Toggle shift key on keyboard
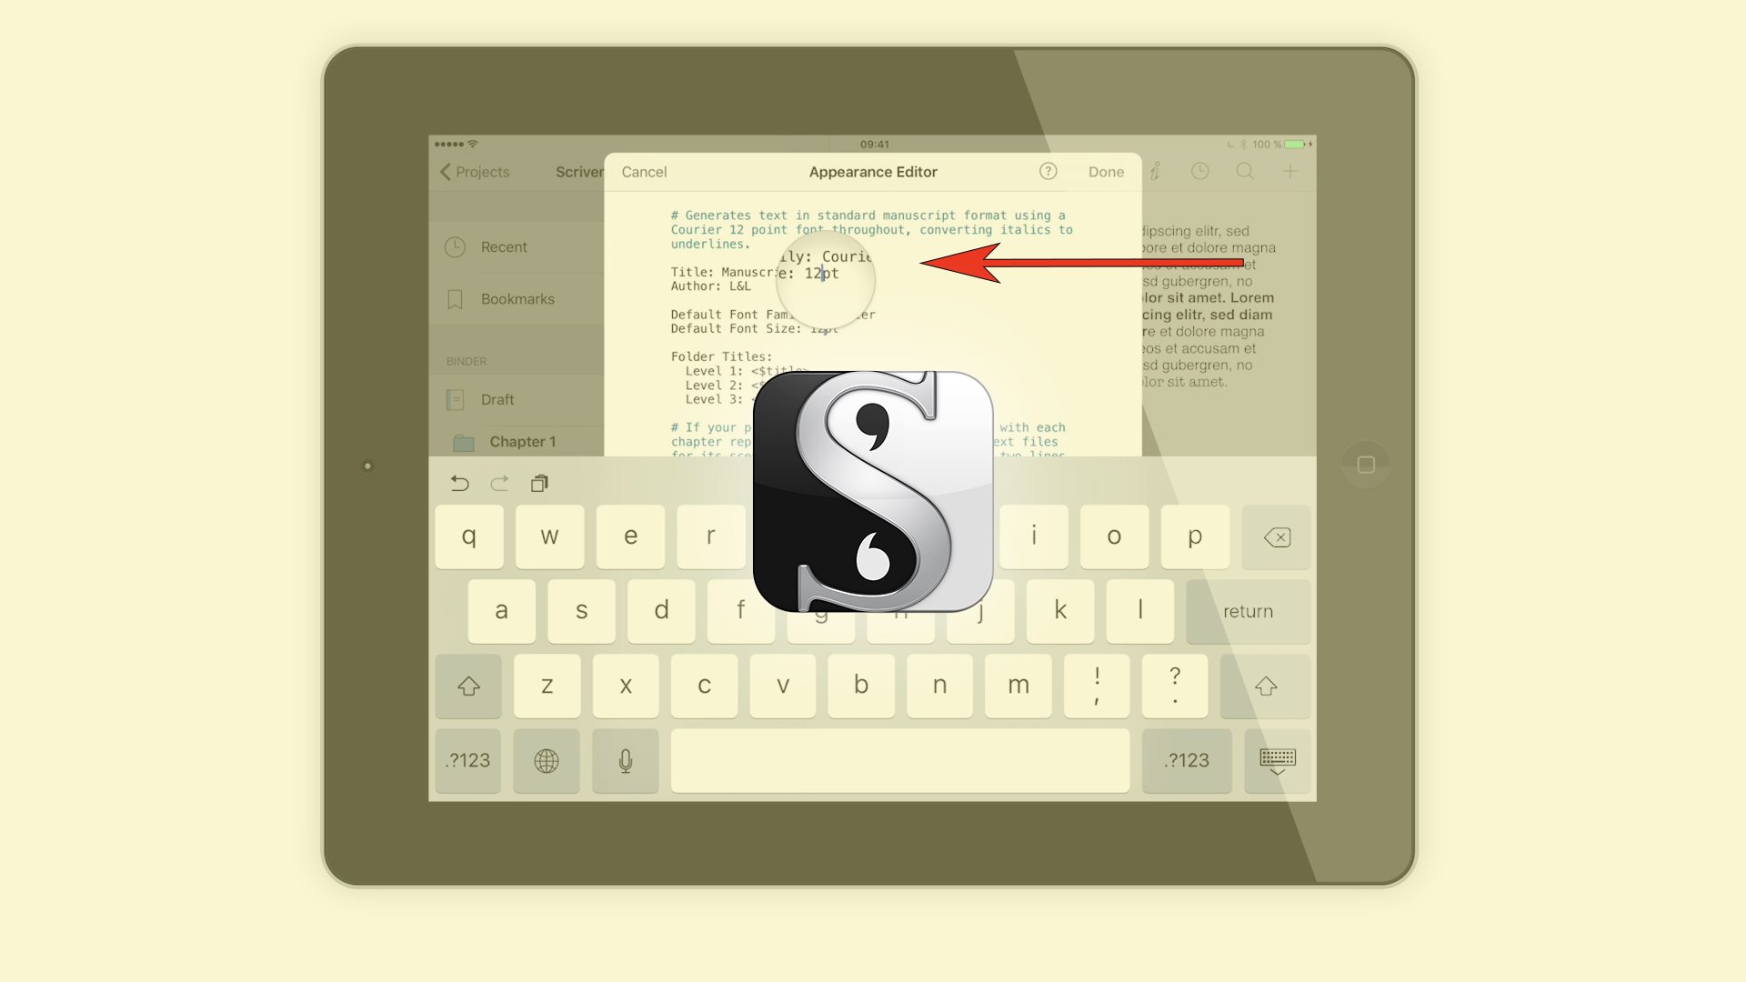Screen dimensions: 1746x982 (x=469, y=685)
